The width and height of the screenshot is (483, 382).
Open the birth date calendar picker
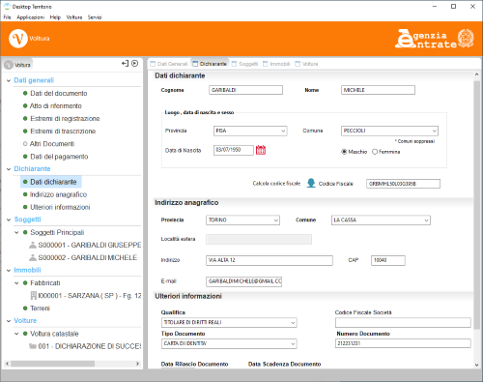click(261, 150)
